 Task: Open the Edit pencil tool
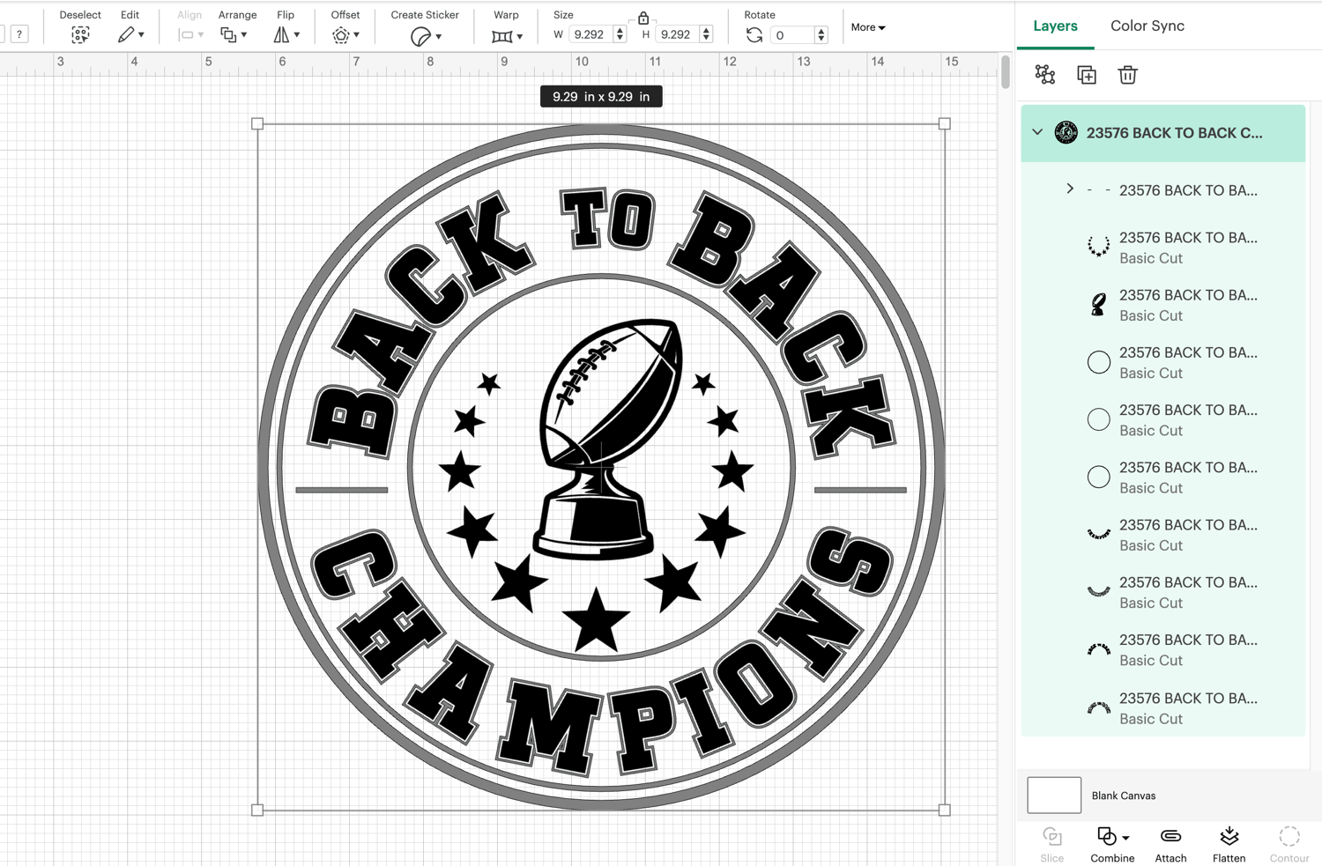pos(126,35)
